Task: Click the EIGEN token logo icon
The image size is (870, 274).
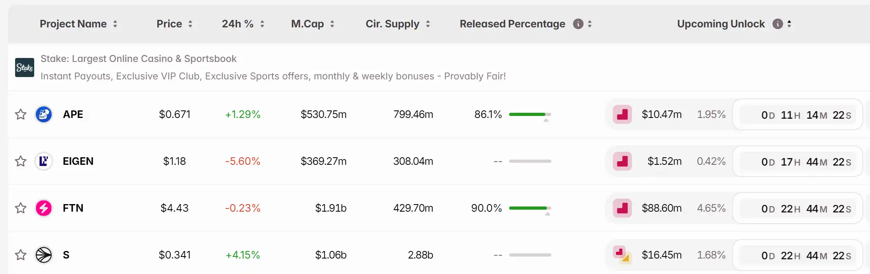Action: pos(44,161)
